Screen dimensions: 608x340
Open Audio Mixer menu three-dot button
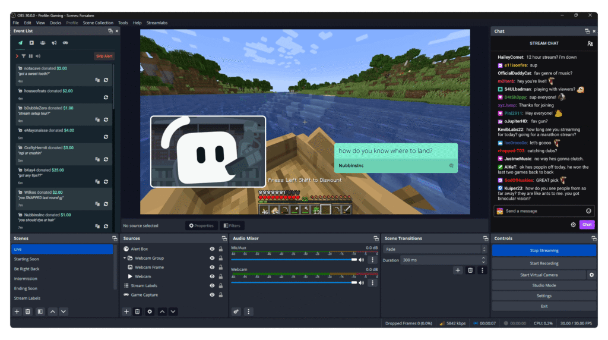click(x=249, y=311)
